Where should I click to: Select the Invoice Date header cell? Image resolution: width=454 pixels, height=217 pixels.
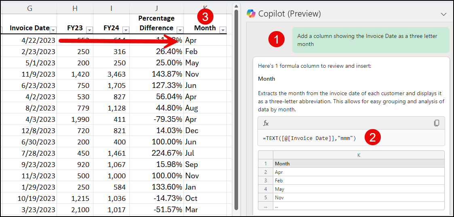tap(30, 24)
